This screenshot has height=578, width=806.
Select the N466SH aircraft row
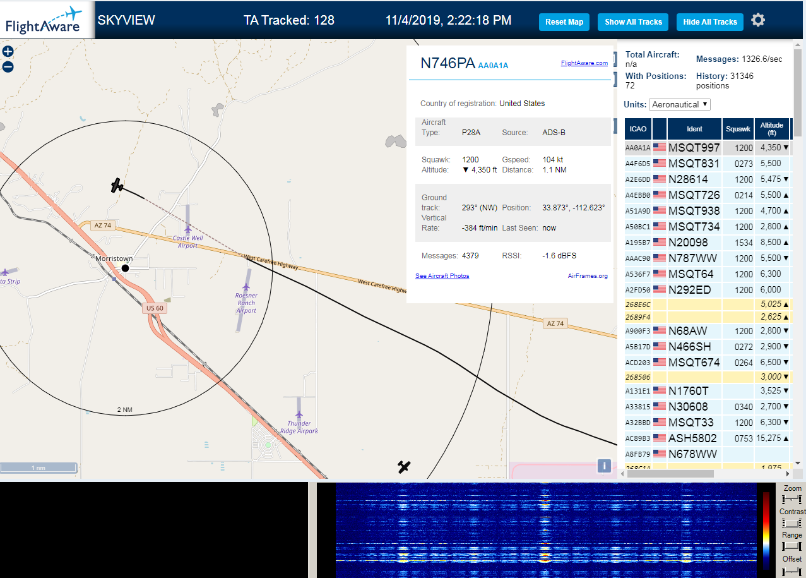pos(707,347)
